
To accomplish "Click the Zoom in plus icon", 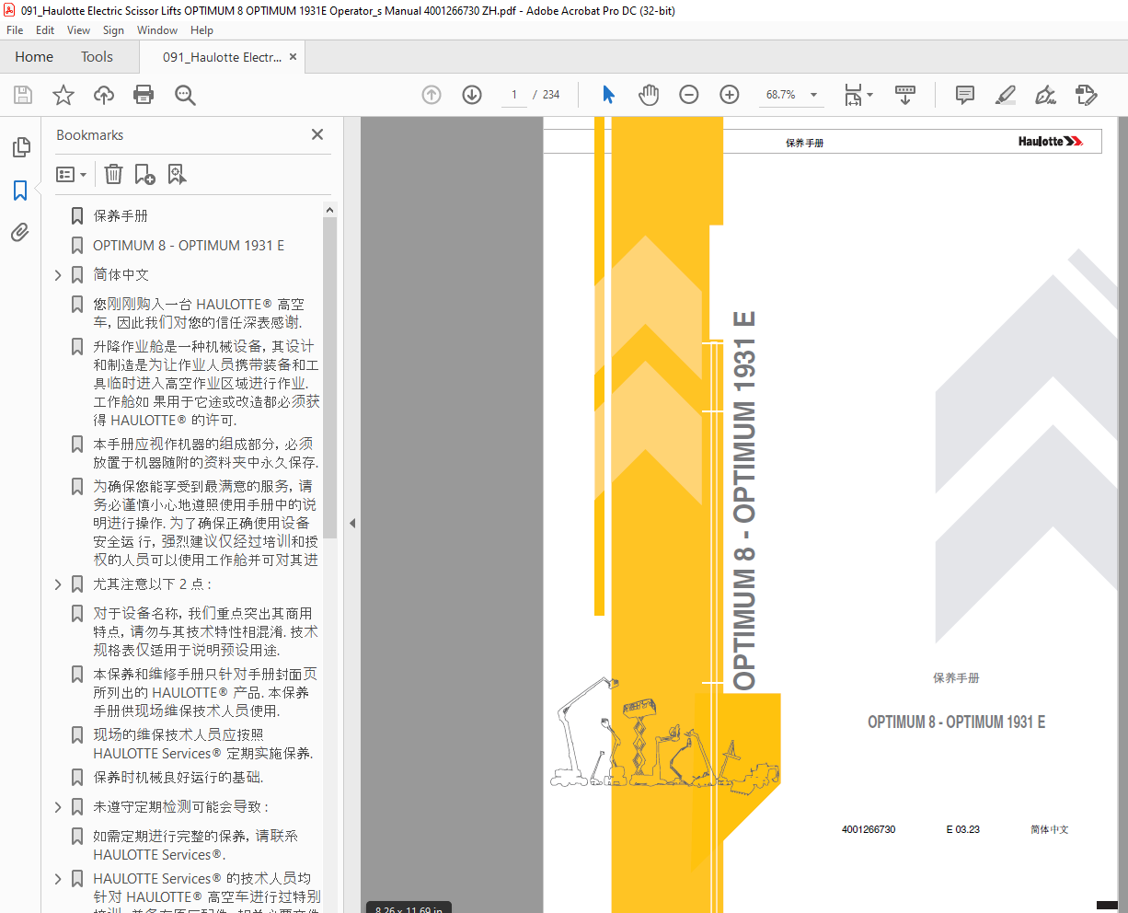I will tap(730, 95).
